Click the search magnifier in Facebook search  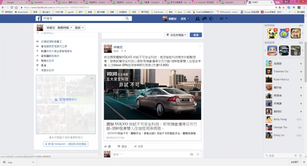(127, 18)
